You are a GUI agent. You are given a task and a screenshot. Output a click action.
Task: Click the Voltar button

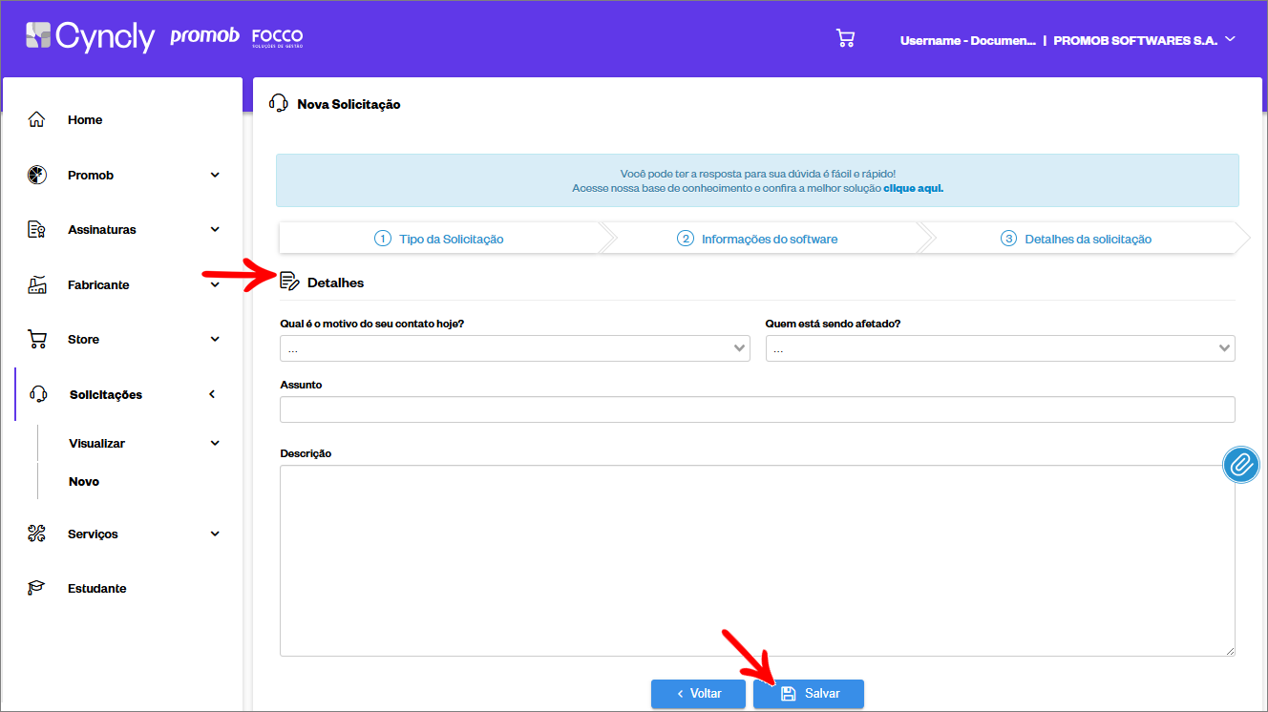click(x=698, y=694)
